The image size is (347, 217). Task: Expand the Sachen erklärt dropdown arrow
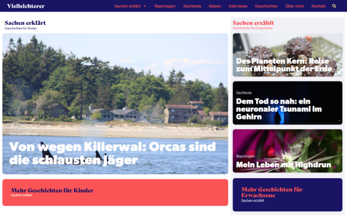coord(145,6)
